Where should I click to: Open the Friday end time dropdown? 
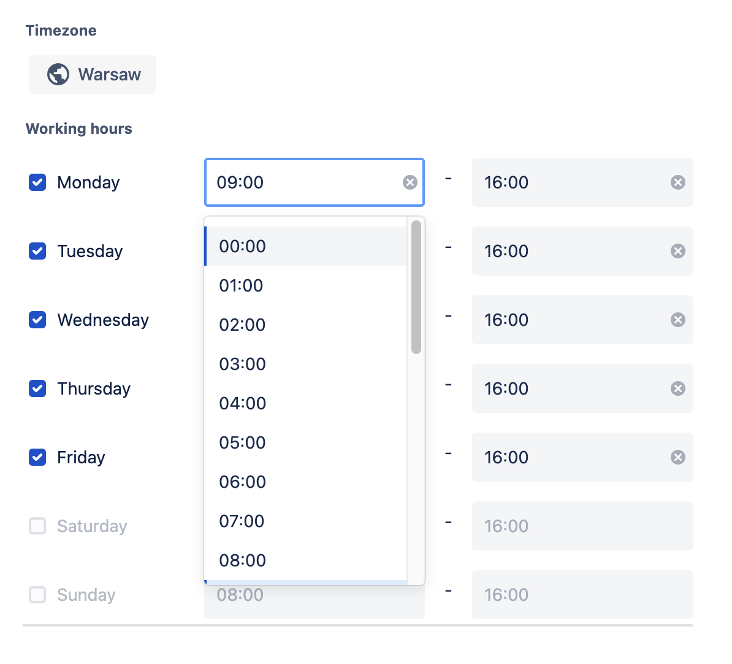(x=570, y=457)
